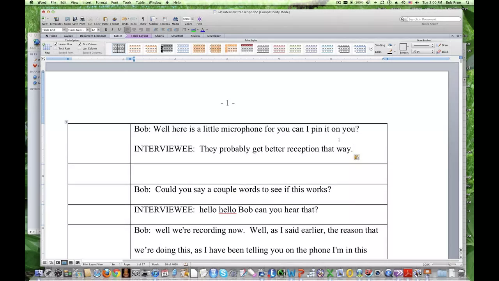Apply underline with the U icon

(x=119, y=30)
